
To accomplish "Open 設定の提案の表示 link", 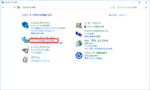I will [91, 56].
